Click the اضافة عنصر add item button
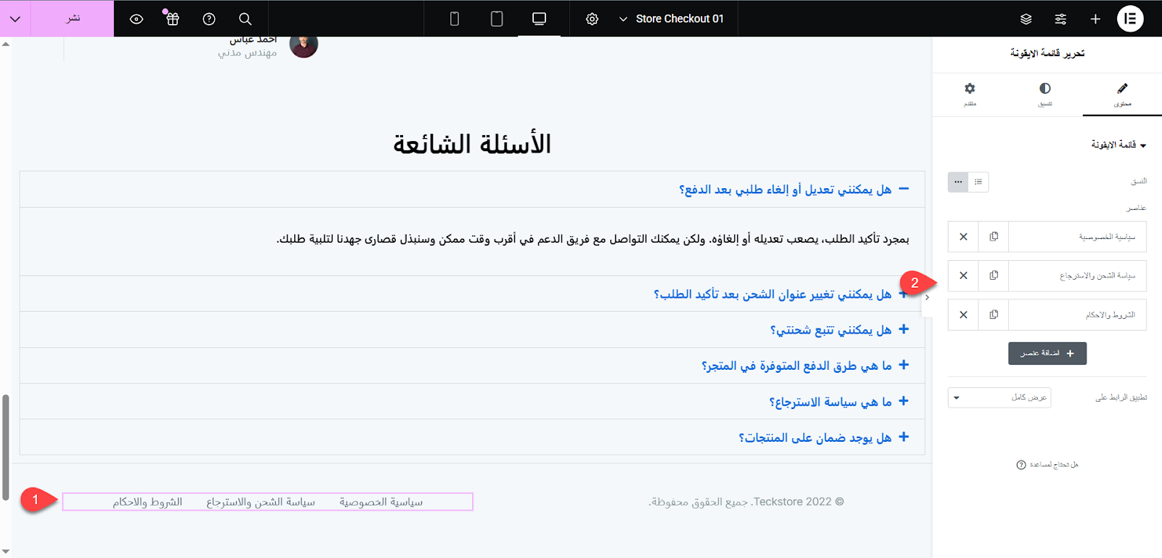This screenshot has height=558, width=1162. pos(1047,353)
